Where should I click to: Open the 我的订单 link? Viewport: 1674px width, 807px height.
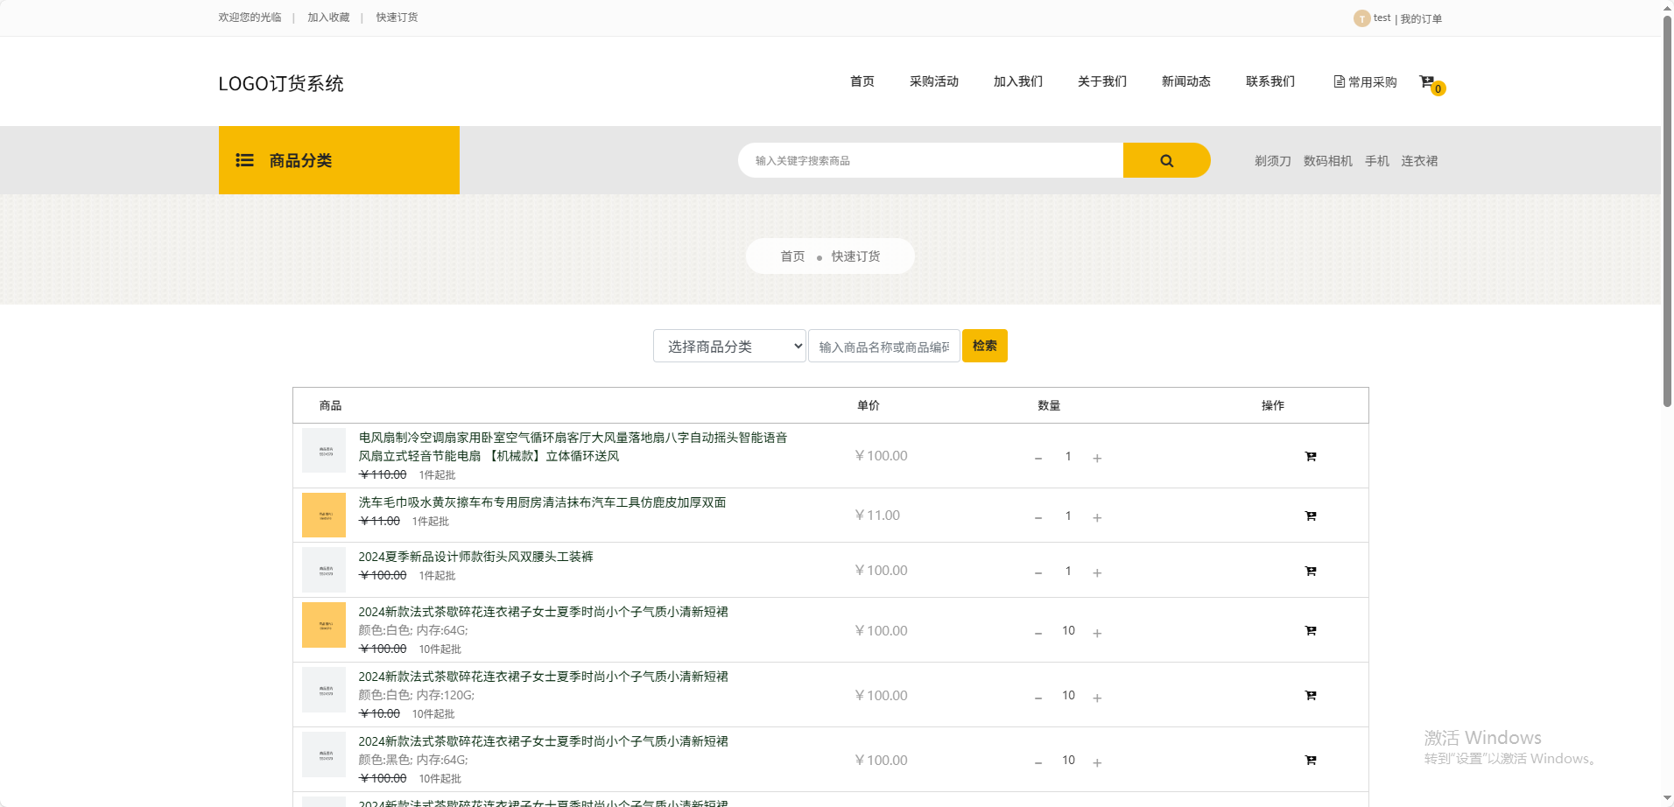(1421, 18)
